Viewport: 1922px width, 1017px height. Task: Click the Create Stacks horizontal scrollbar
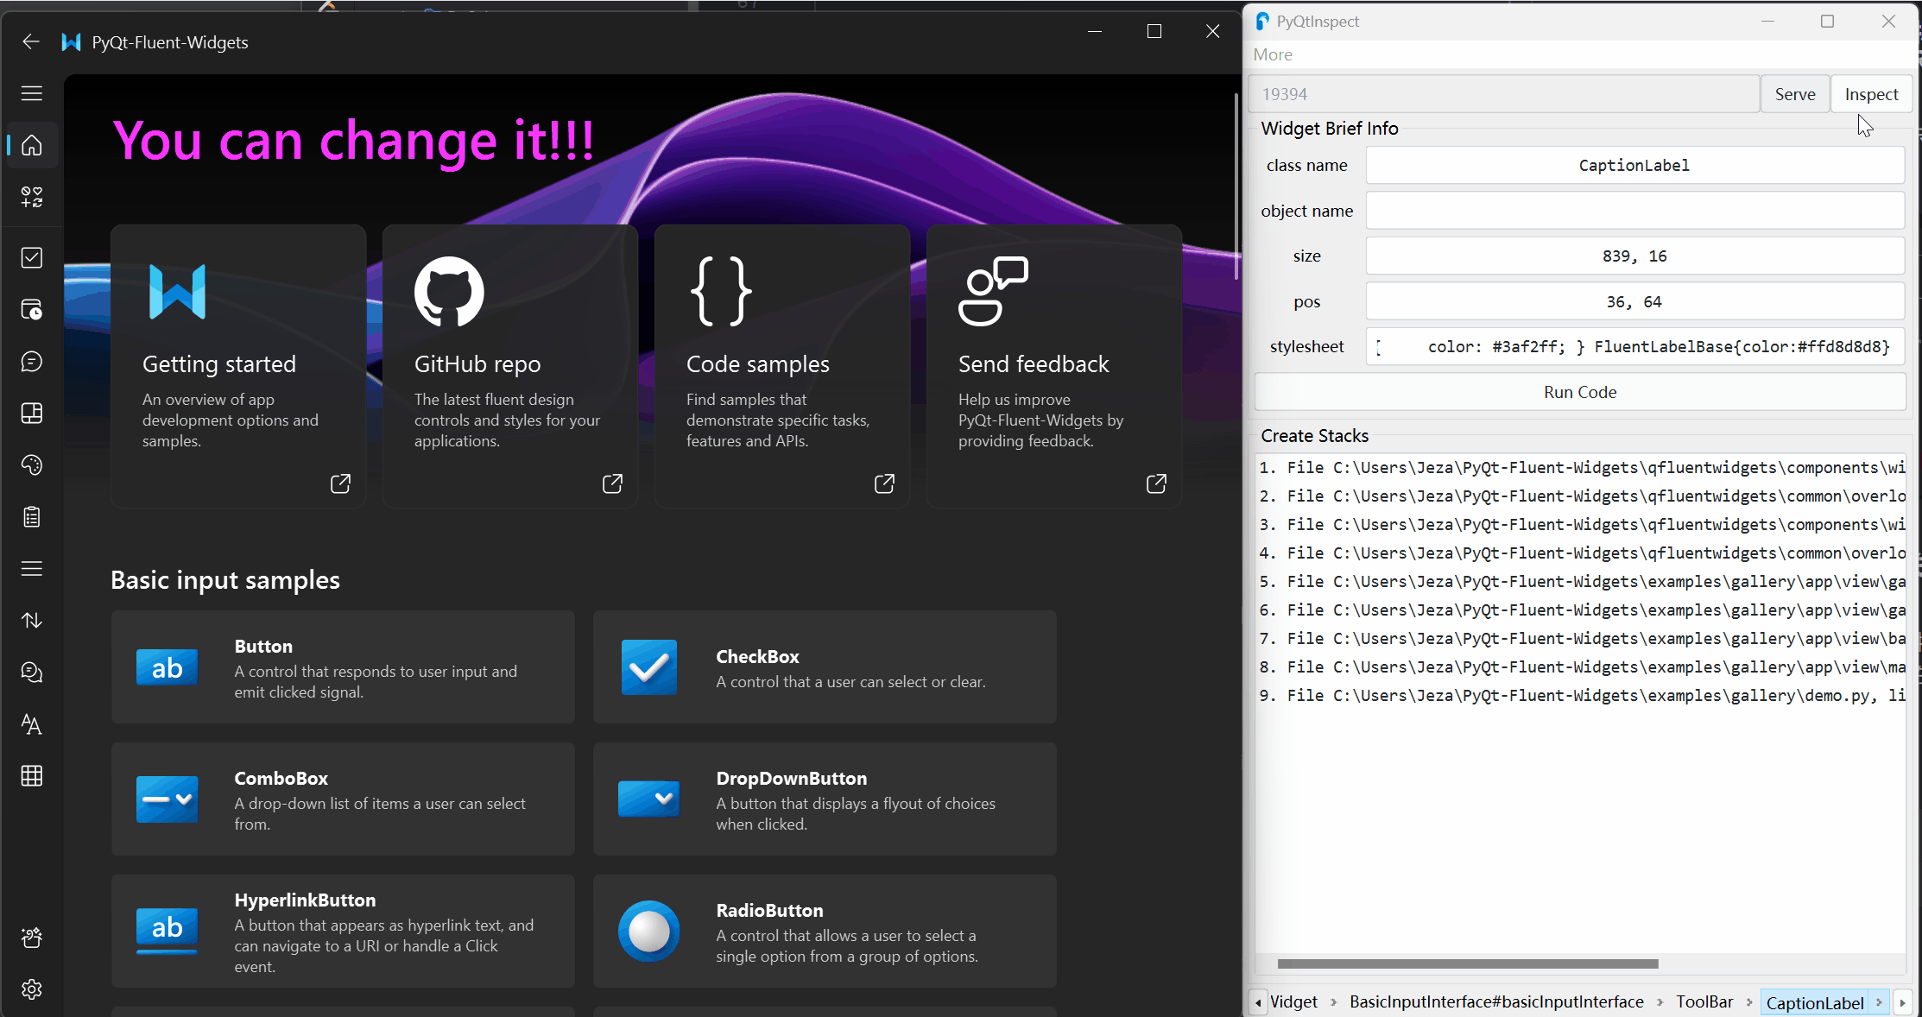[1468, 963]
